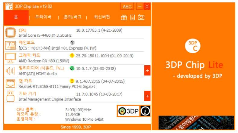Click the 기타 기기 heading link

[x=27, y=94]
